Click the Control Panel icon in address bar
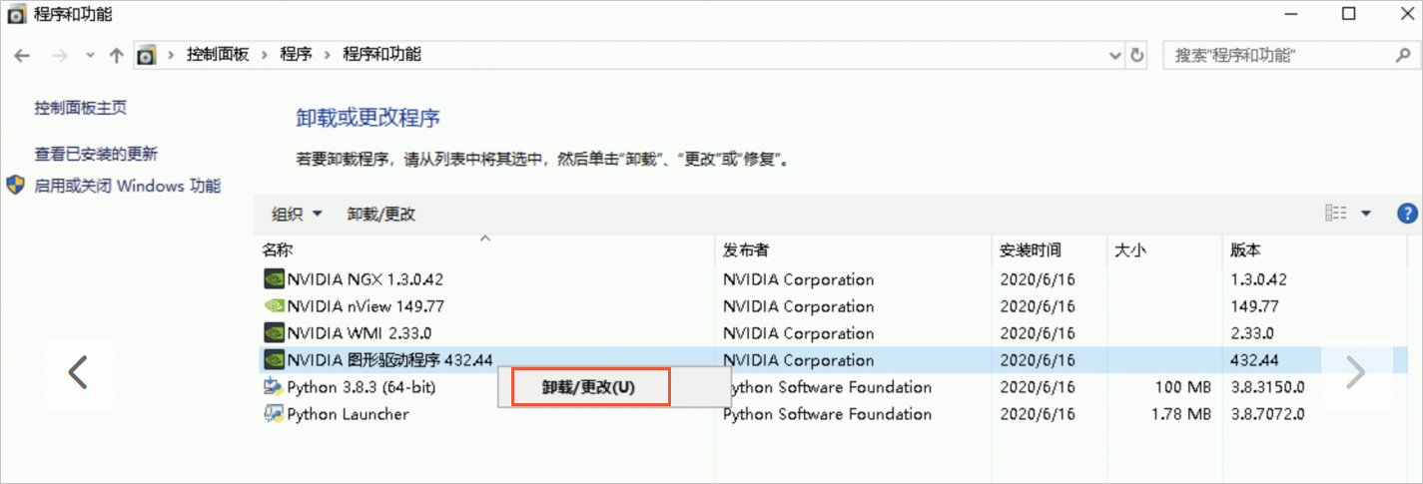The image size is (1423, 484). (147, 55)
